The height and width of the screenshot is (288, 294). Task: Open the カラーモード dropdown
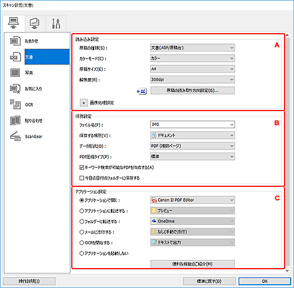192,58
